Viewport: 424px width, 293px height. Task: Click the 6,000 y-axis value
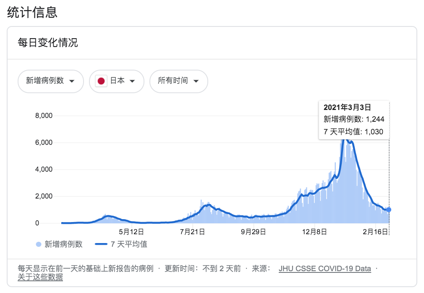tap(44, 142)
